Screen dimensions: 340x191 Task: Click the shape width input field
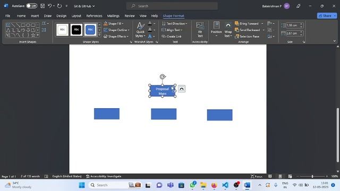coord(293,33)
